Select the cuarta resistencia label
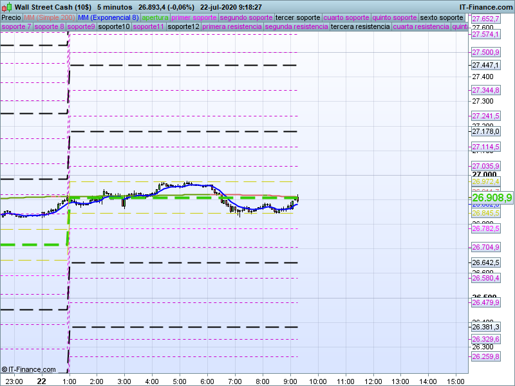Viewport: 515px width, 386px height. [x=421, y=27]
